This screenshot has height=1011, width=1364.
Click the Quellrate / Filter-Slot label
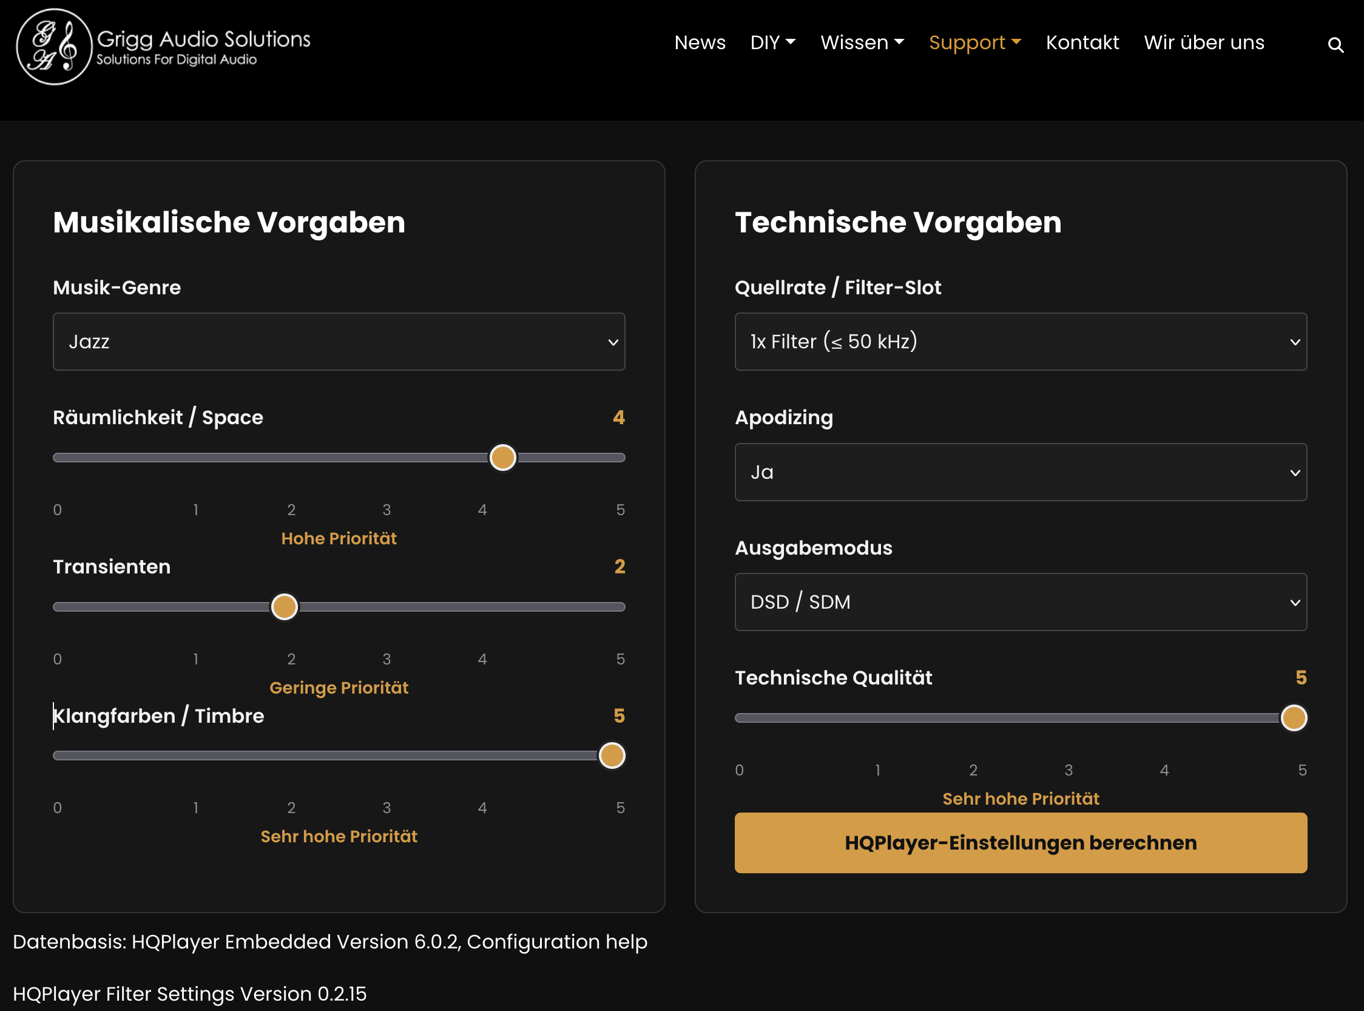coord(838,288)
